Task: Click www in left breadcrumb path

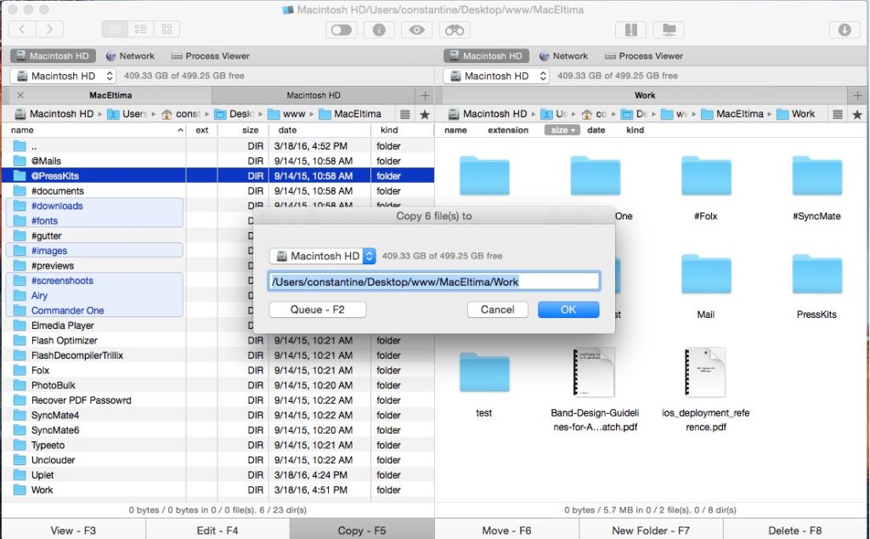Action: click(287, 114)
